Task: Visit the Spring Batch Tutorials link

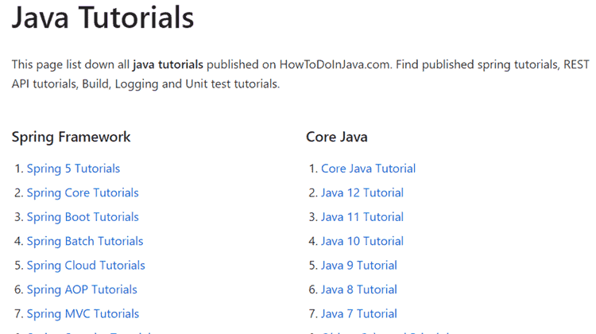Action: [85, 241]
